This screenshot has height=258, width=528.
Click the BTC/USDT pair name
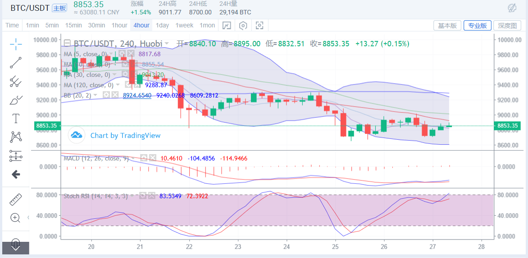30,9
